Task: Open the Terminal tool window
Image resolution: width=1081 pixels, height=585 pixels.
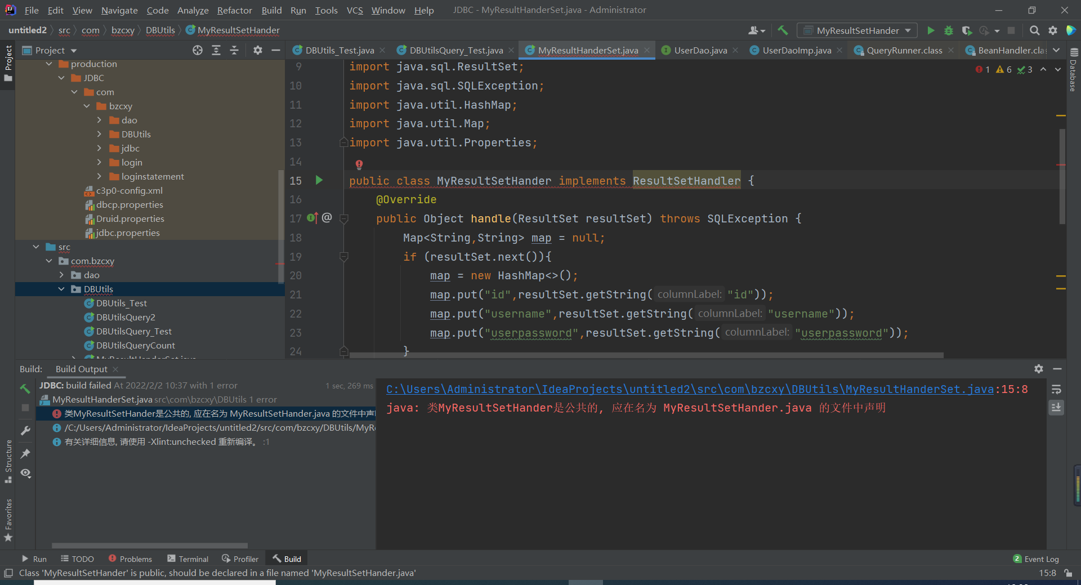Action: 188,559
